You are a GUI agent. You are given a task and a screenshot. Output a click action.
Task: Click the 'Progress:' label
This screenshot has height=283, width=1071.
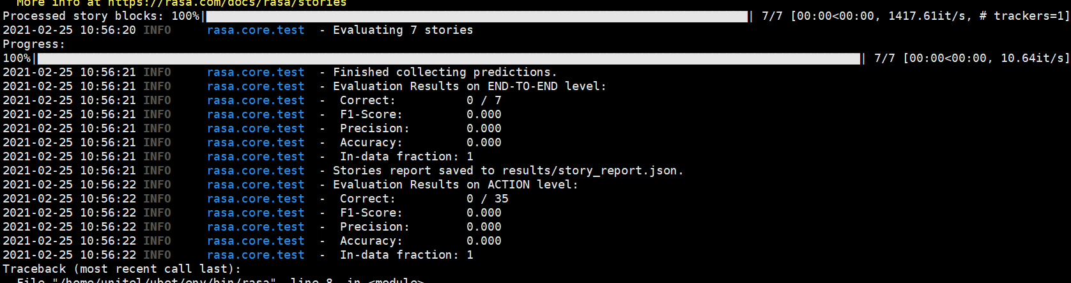pos(34,44)
